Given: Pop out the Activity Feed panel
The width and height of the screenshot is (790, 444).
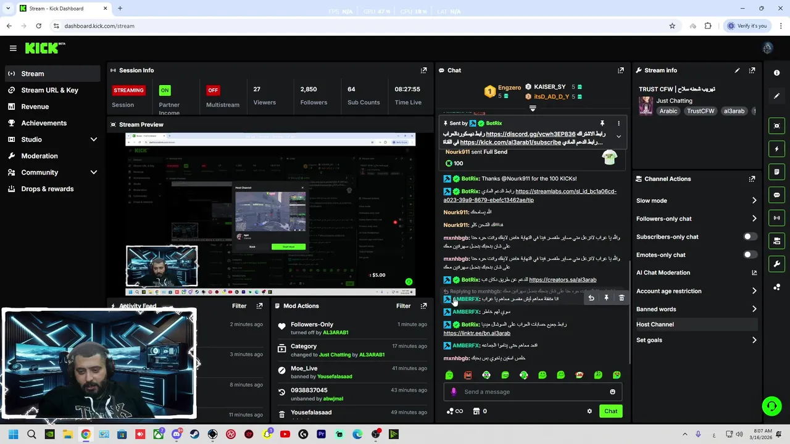Looking at the screenshot, I should click(259, 306).
